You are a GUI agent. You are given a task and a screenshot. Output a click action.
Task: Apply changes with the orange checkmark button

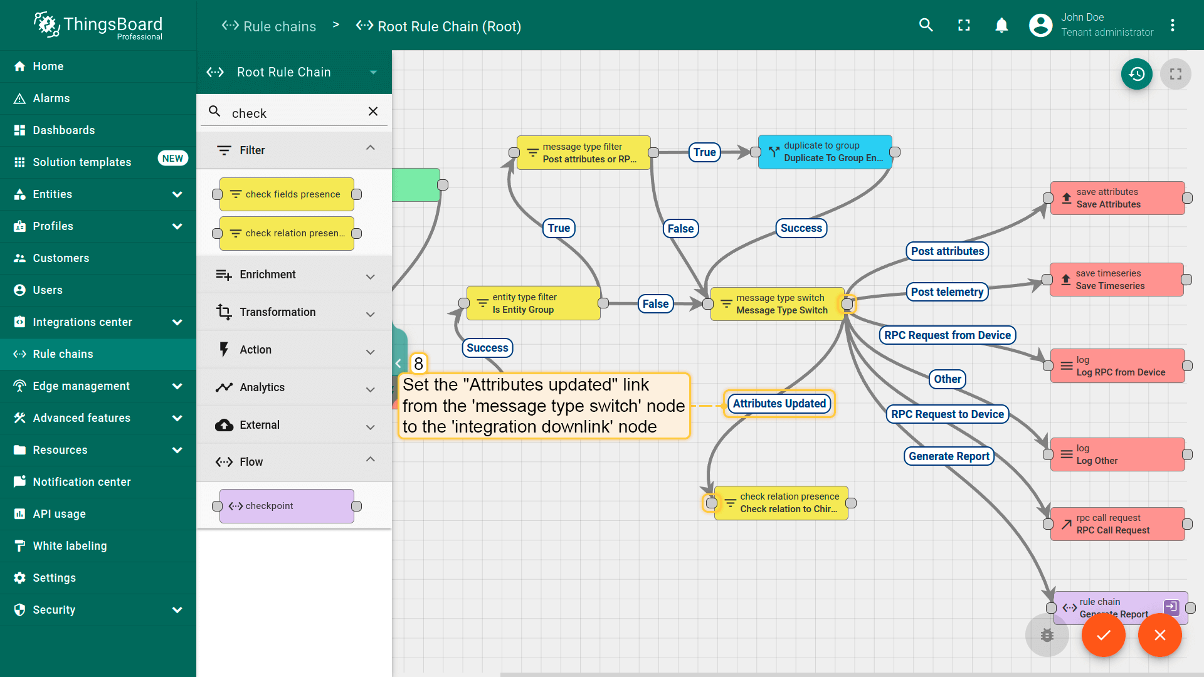click(x=1103, y=635)
